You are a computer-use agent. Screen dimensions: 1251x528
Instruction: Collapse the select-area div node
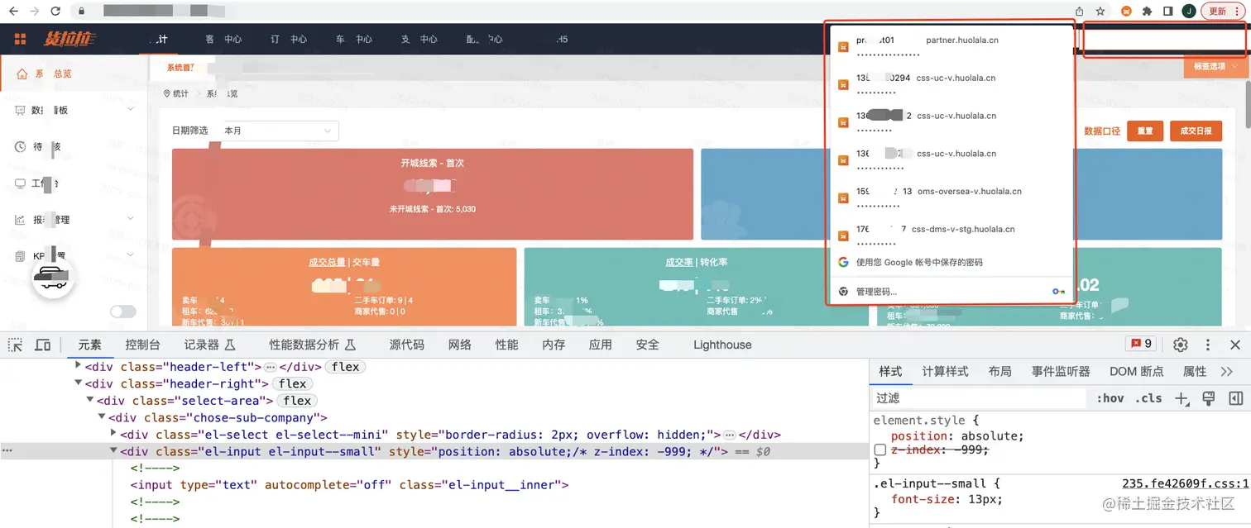pos(89,400)
